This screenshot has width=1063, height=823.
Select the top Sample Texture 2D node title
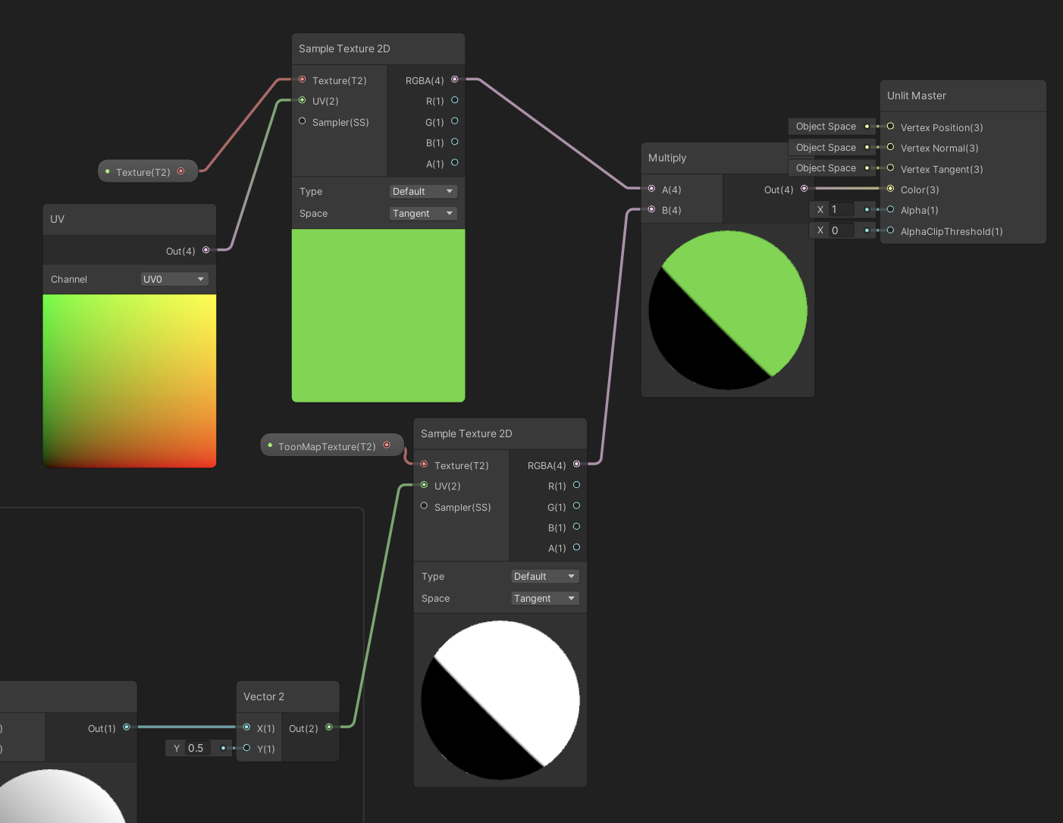coord(344,49)
